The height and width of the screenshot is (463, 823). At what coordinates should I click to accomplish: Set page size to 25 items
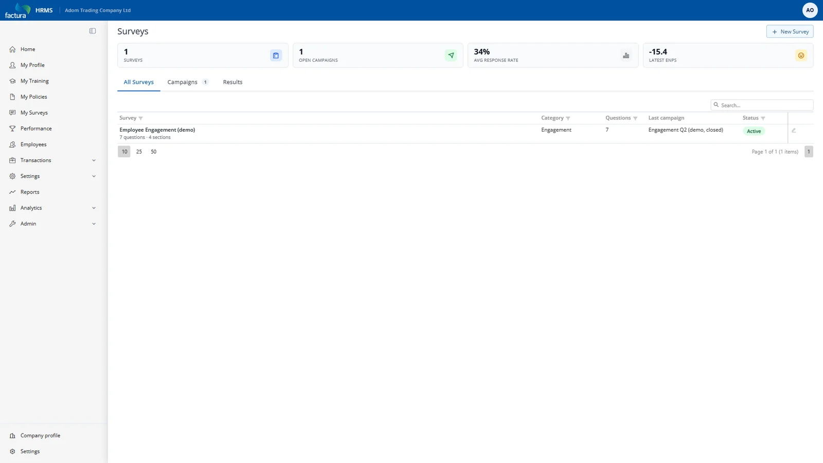[139, 152]
